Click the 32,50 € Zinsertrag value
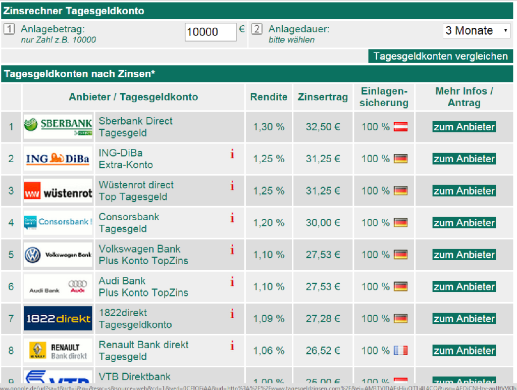This screenshot has width=517, height=390. coord(323,127)
